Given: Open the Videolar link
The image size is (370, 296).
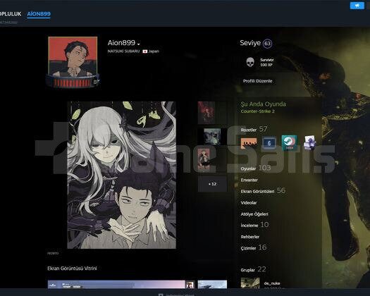Looking at the screenshot, I should click(249, 202).
